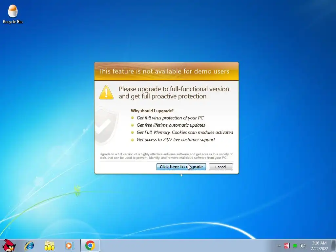This screenshot has width=336, height=252.
Task: Click "Please upgrade to full-functional version" message
Action: (x=174, y=93)
